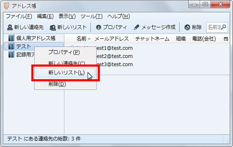Click the new contact person icon in toolbar
Image resolution: width=233 pixels, height=147 pixels.
click(x=10, y=27)
